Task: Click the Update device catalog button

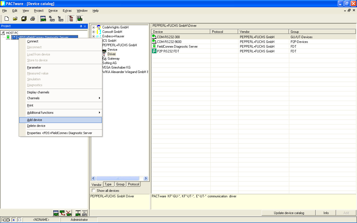Action: pyautogui.click(x=289, y=213)
